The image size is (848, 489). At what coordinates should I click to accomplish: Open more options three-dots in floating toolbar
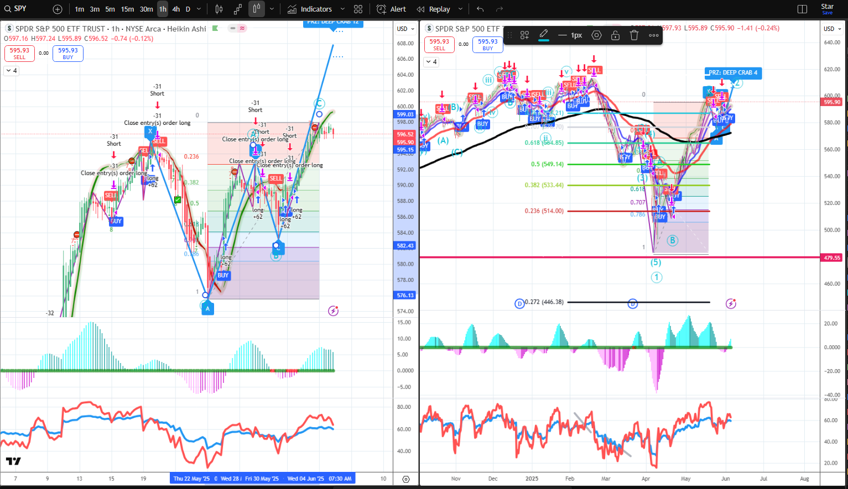[654, 35]
